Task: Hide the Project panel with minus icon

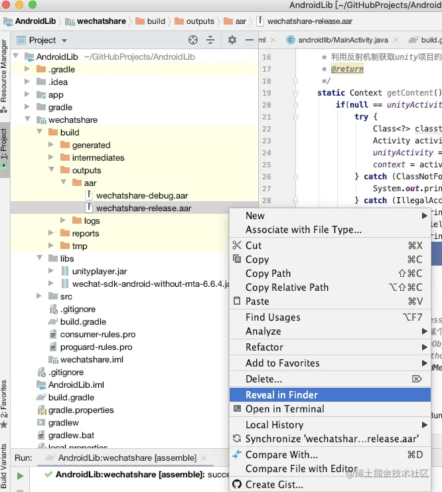Action: 249,40
